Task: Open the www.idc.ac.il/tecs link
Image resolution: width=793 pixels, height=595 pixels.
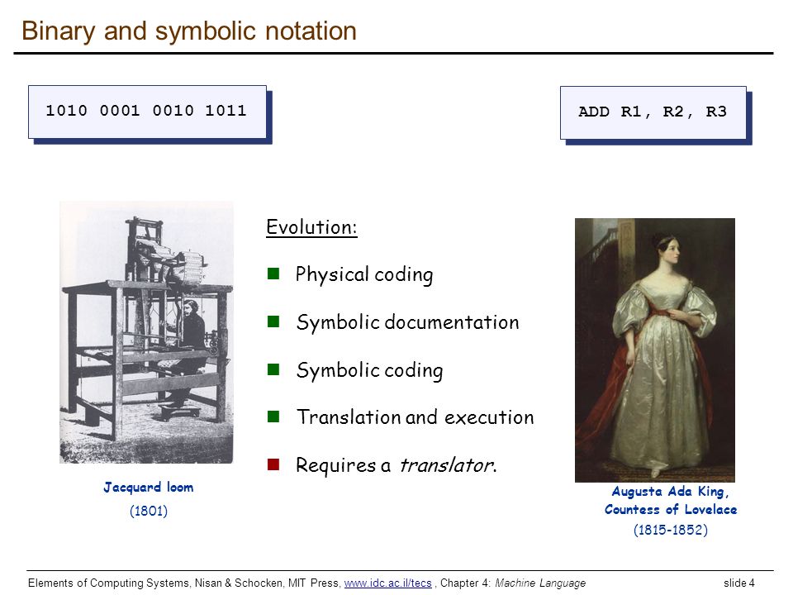Action: 388,583
